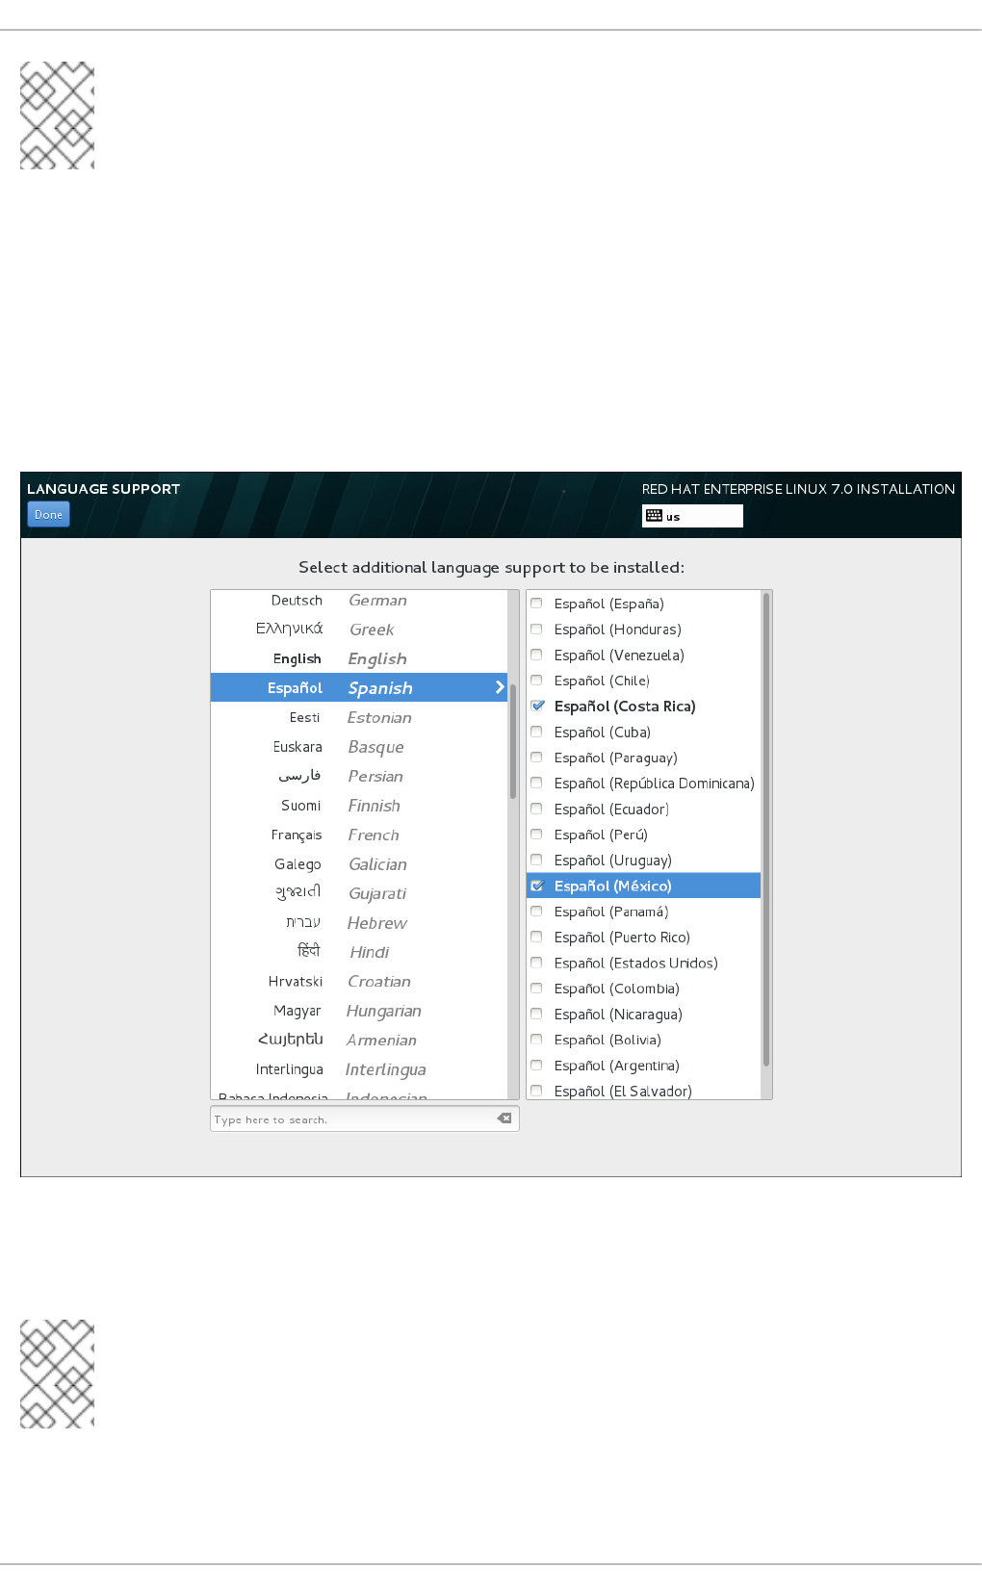Viewport: 982px width, 1594px height.
Task: Check Español (Puerto Rico) locale
Action: tap(537, 938)
